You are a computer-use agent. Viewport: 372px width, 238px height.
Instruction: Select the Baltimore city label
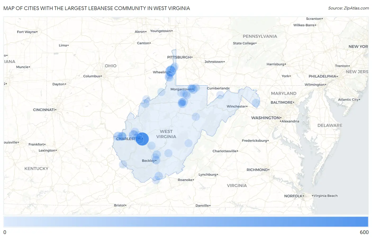pyautogui.click(x=282, y=102)
